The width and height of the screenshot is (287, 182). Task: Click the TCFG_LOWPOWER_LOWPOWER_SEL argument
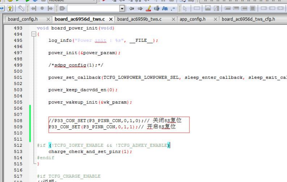(141, 78)
